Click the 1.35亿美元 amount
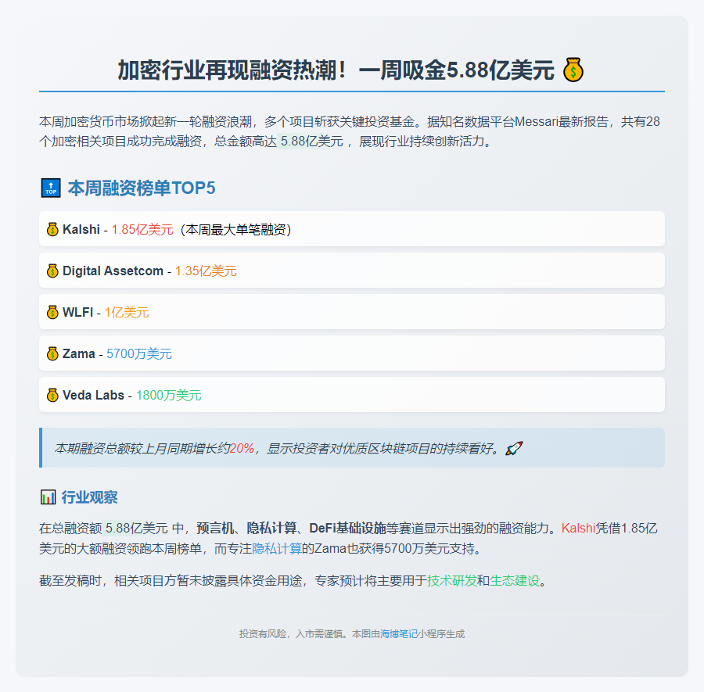Viewport: 704px width, 692px height. (206, 271)
